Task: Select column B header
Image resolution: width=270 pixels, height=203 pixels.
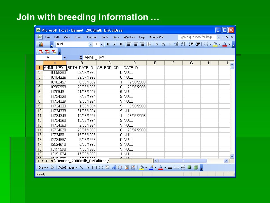Action: tap(82, 63)
